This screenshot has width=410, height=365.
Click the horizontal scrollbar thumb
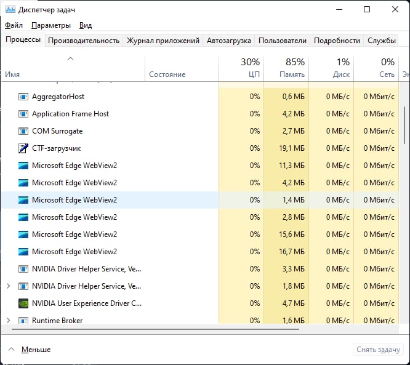pyautogui.click(x=155, y=329)
